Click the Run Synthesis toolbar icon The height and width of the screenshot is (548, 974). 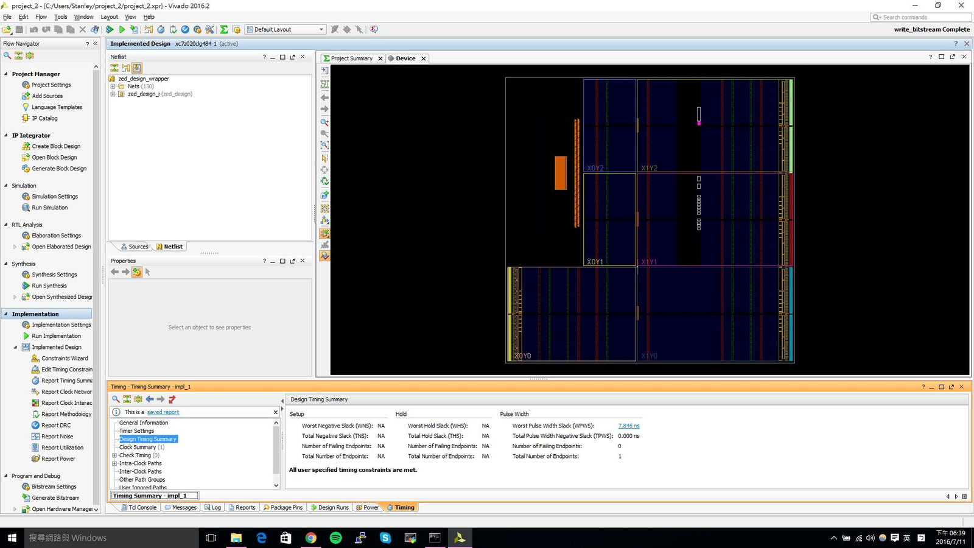(110, 29)
